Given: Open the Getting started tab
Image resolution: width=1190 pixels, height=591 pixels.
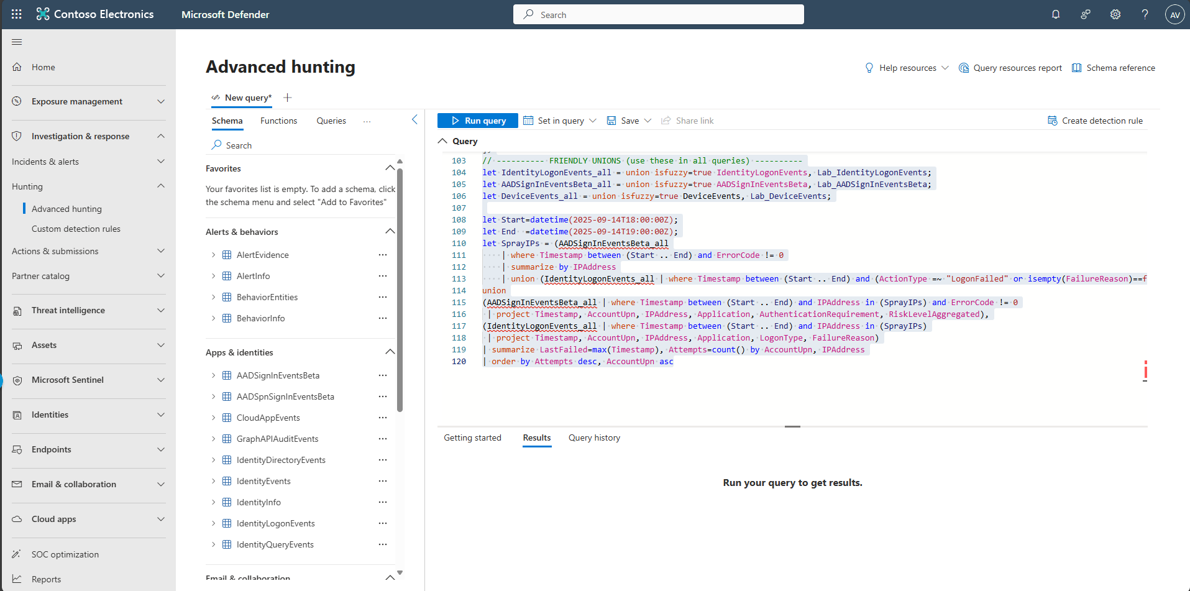Looking at the screenshot, I should 472,438.
